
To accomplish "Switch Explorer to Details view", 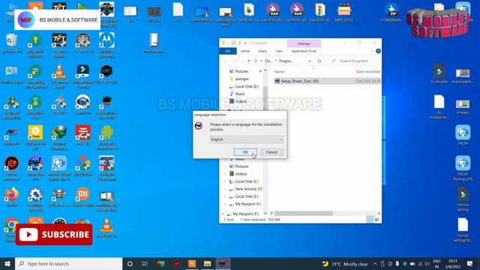I will pos(370,220).
